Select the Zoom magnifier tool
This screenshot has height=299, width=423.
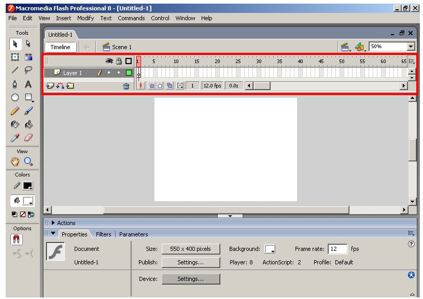click(29, 161)
